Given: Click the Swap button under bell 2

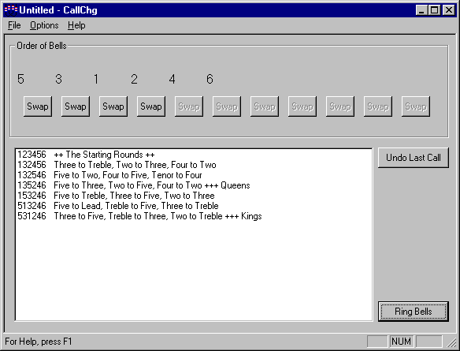Looking at the screenshot, I should pyautogui.click(x=151, y=106).
